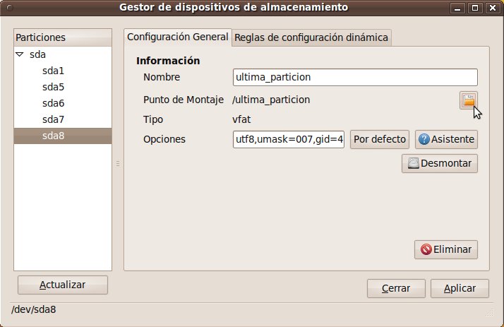
Task: Maximize the Gestor de dispositivos window
Action: (475, 8)
